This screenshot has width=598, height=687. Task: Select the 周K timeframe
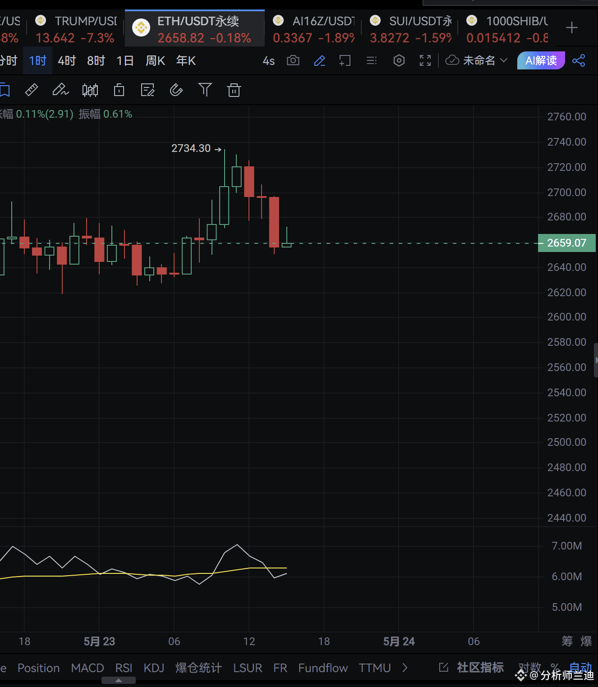[155, 60]
